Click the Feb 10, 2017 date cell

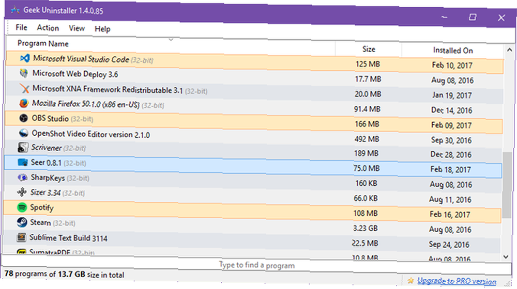click(x=452, y=65)
